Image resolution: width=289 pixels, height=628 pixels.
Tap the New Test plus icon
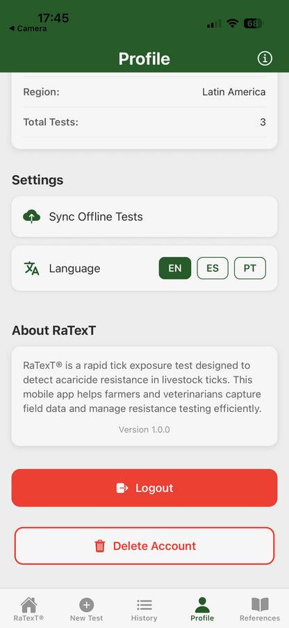(x=86, y=604)
